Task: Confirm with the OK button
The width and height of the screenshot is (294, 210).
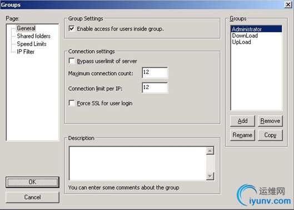Action: (x=32, y=182)
